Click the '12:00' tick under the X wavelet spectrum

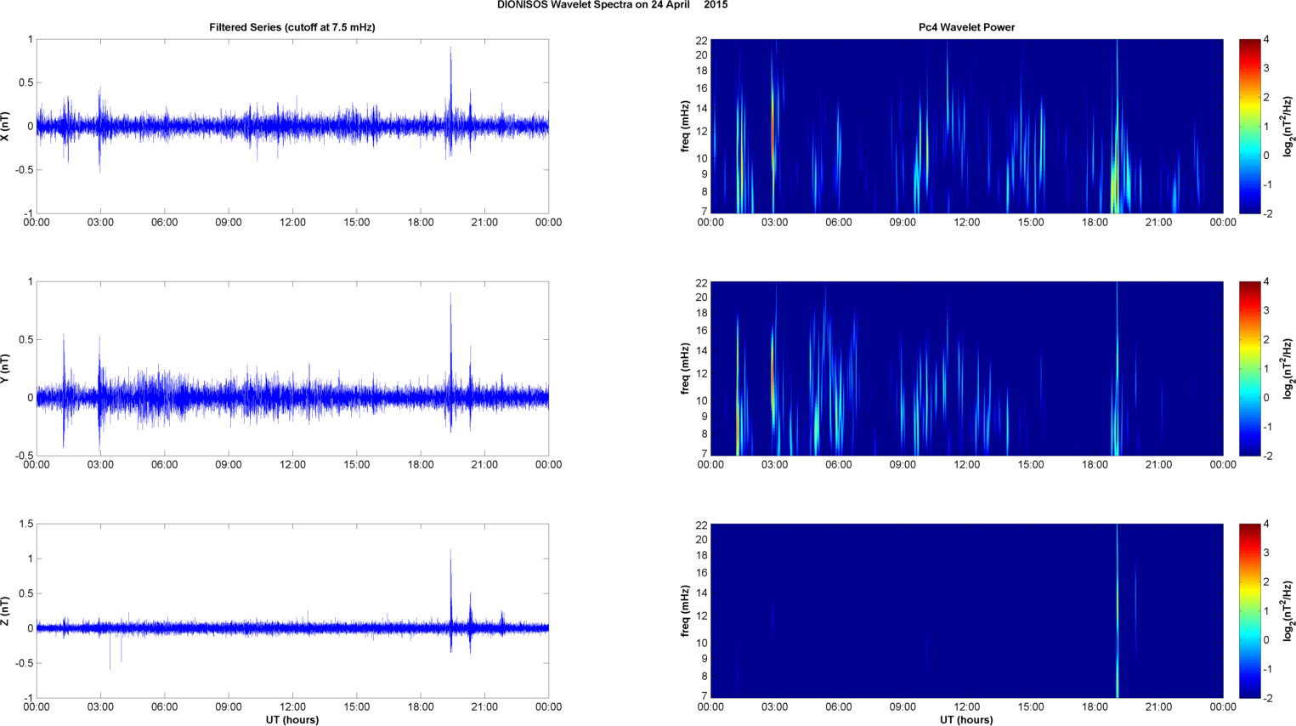tap(966, 223)
